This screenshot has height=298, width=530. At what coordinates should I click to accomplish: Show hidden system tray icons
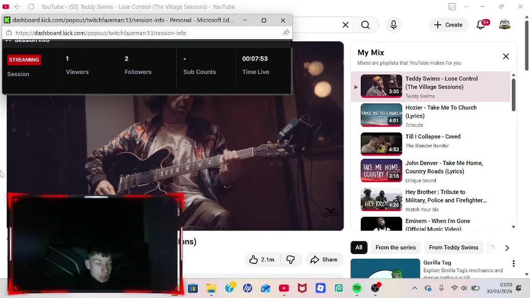click(x=414, y=288)
